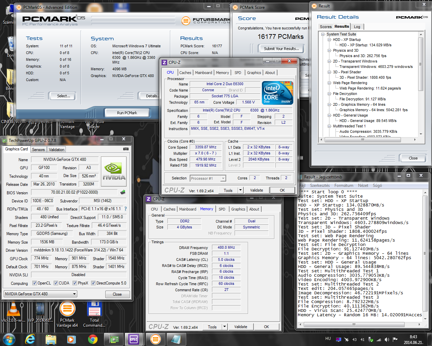Click Submit Your Results button
Image resolution: width=432 pixels, height=346 pixels.
click(281, 49)
